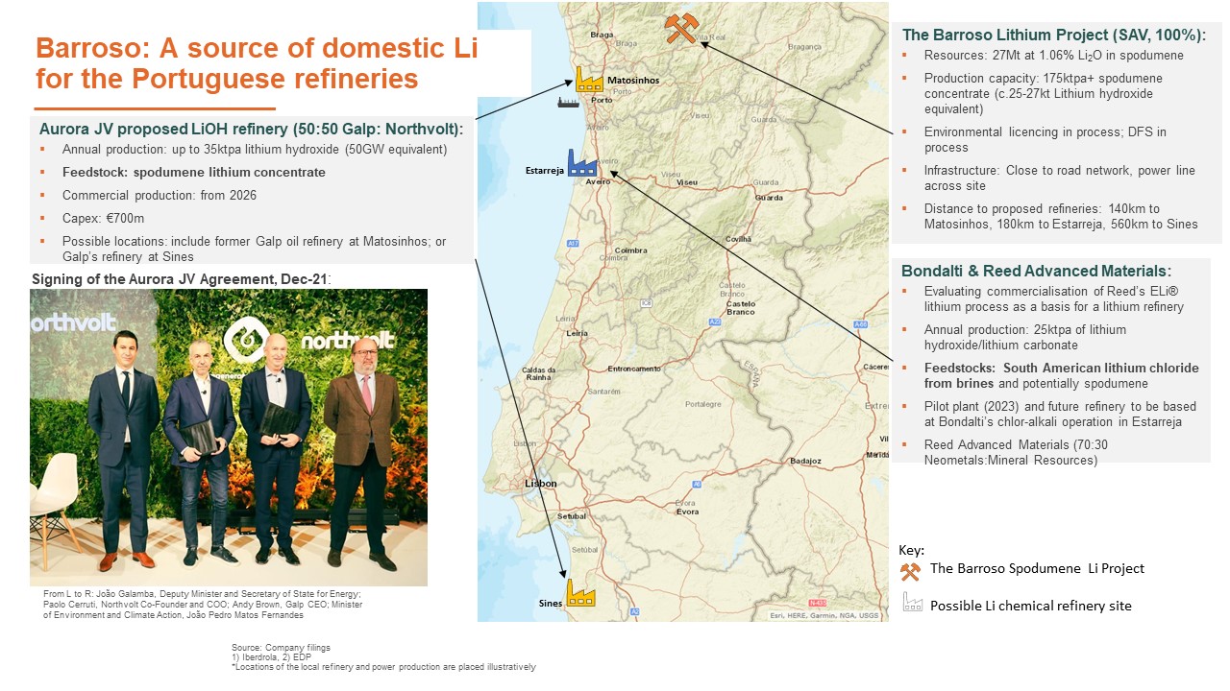Image resolution: width=1230 pixels, height=691 pixels.
Task: Click the 'Possible locations' bullet text
Action: pyautogui.click(x=254, y=249)
